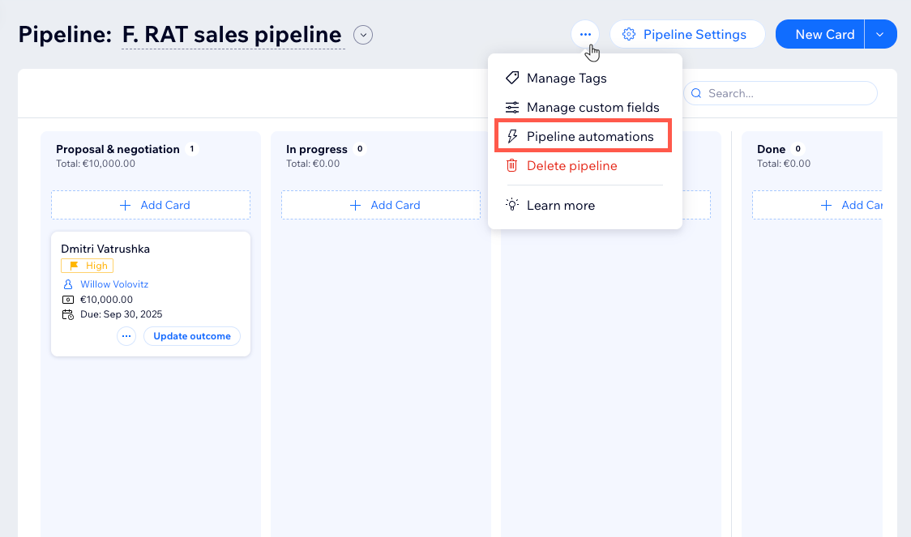
Task: Add Card in Proposal & negotiation column
Action: pos(151,205)
